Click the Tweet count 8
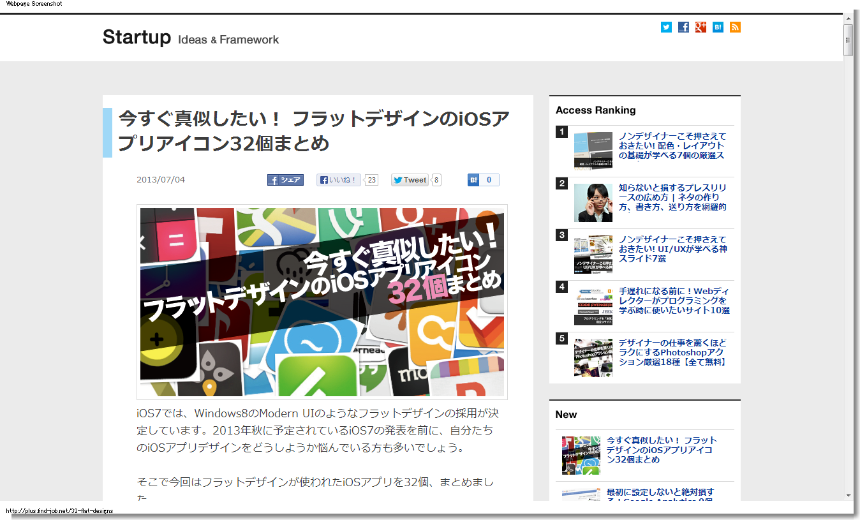860x520 pixels. (x=436, y=180)
